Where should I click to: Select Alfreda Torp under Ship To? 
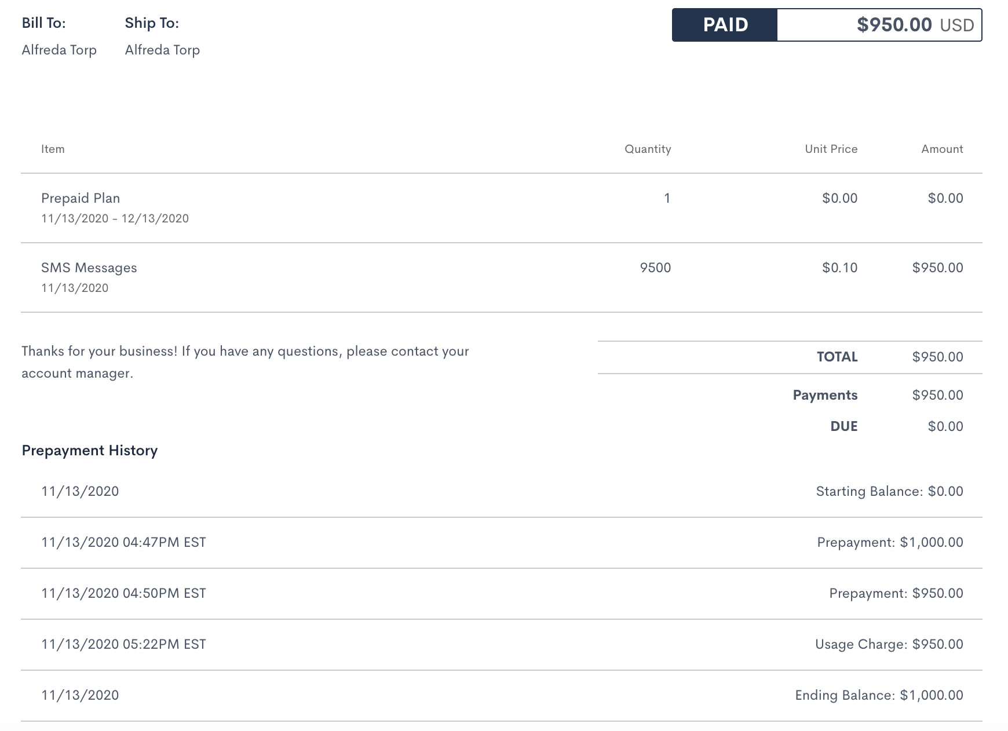coord(162,50)
